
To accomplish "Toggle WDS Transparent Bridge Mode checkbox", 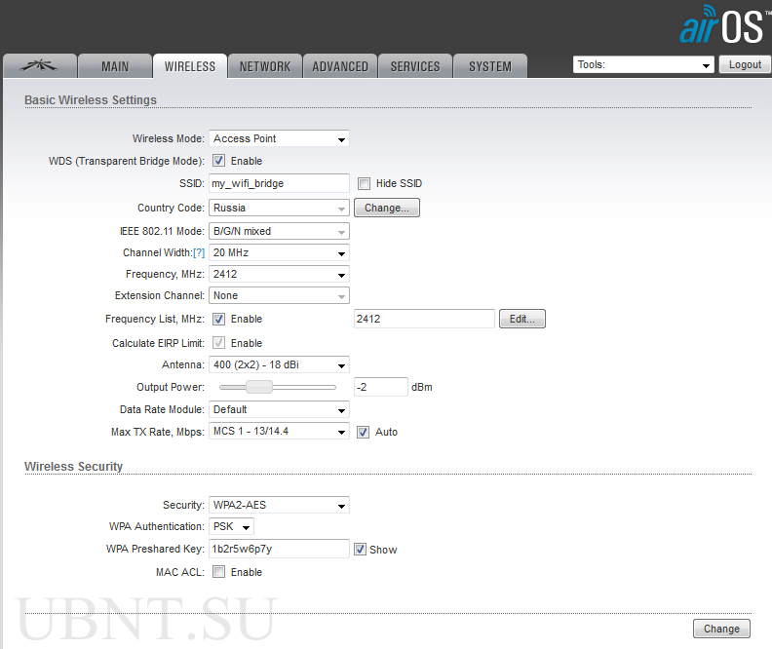I will [x=219, y=161].
